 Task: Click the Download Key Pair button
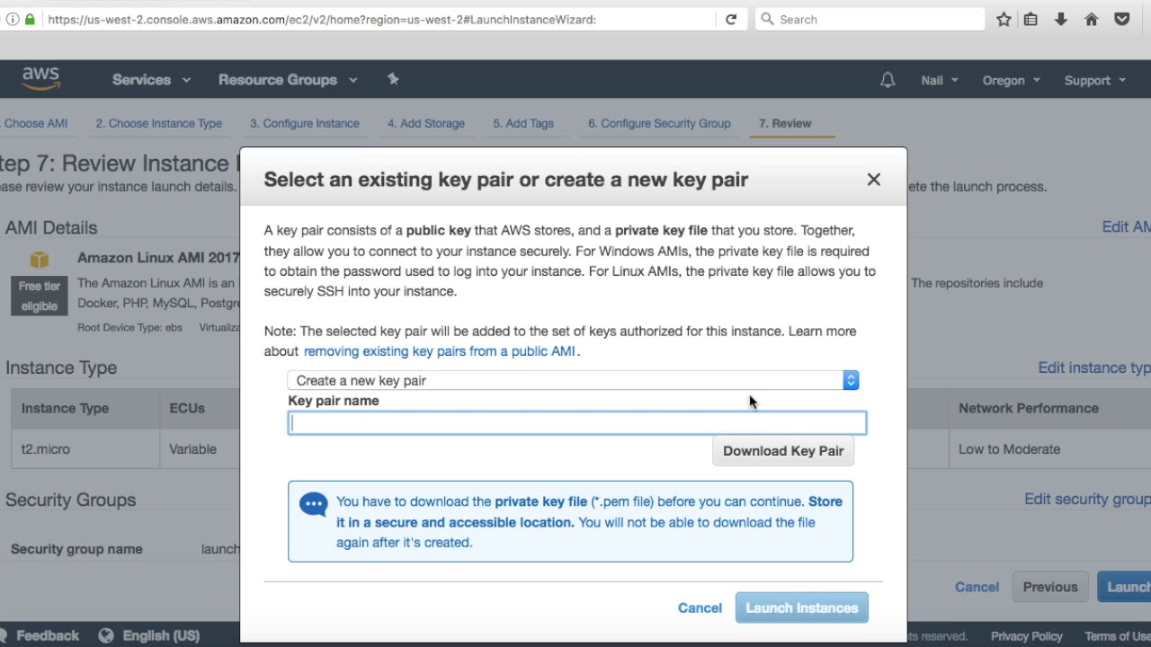coord(783,451)
